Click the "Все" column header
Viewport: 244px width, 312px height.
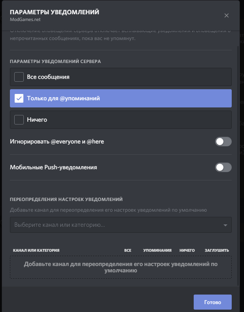128,251
